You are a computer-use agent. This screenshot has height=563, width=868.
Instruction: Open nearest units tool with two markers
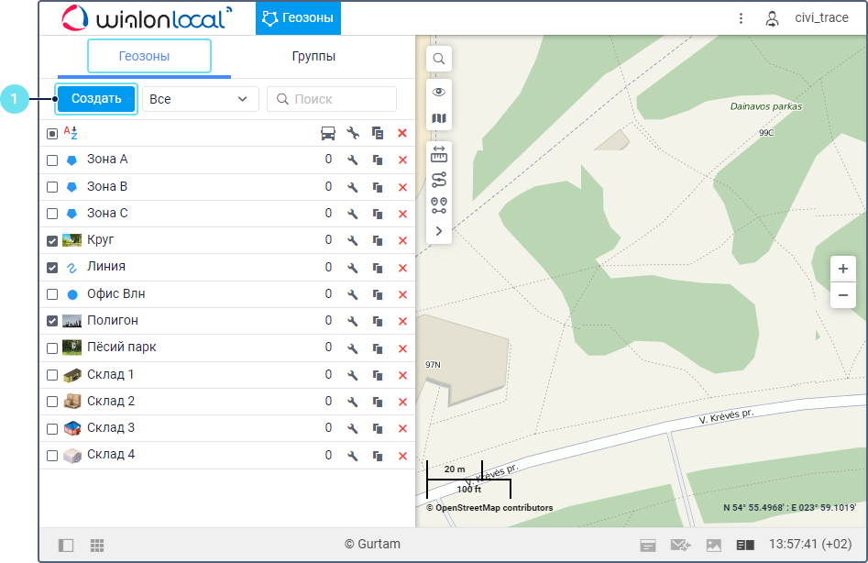(x=438, y=205)
